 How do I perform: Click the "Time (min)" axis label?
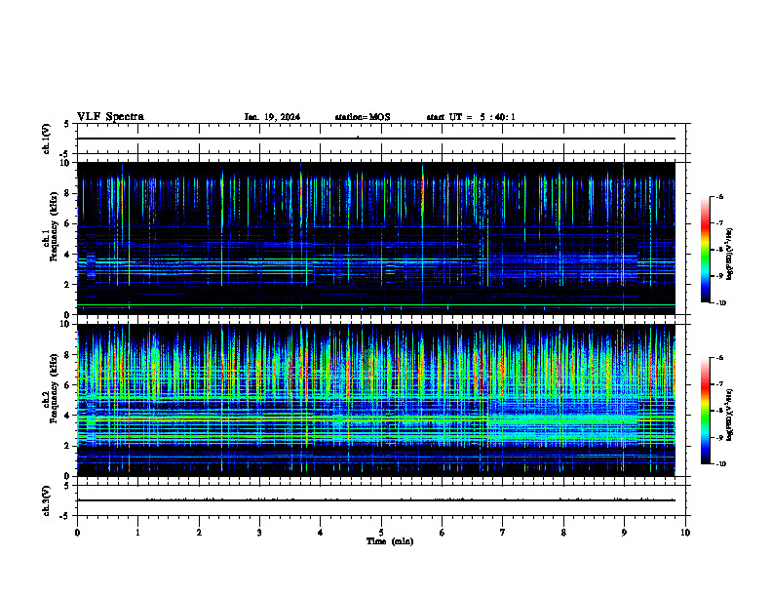(390, 541)
